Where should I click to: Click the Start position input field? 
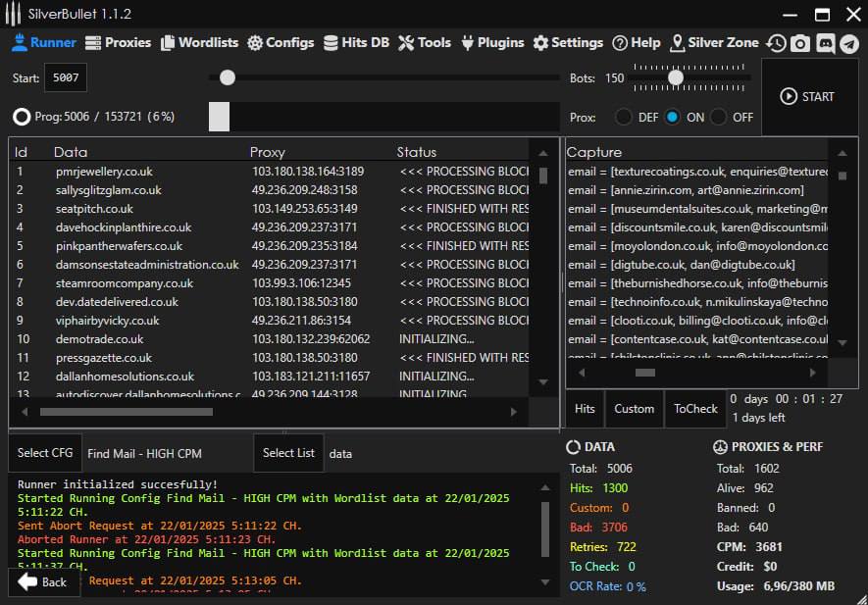(x=65, y=78)
